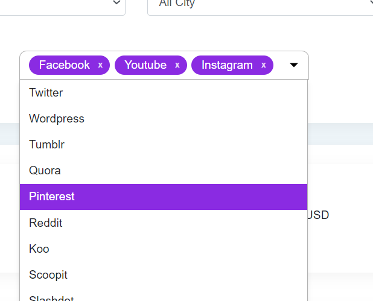Remove the Instagram tag with its x
The height and width of the screenshot is (301, 373).
tap(264, 65)
